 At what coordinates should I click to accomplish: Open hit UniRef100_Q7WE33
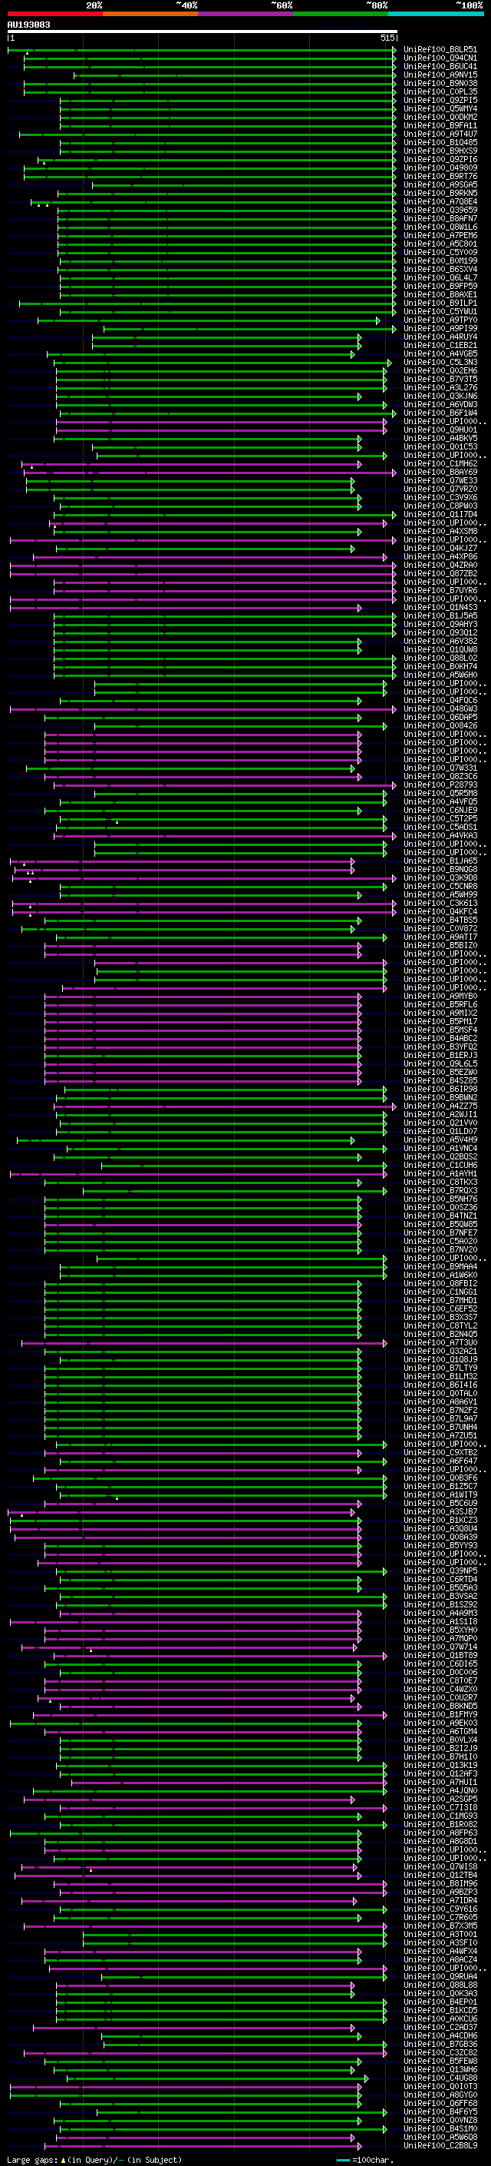pos(440,481)
